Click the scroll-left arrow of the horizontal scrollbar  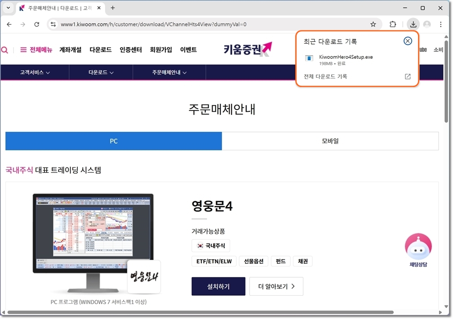3,312
